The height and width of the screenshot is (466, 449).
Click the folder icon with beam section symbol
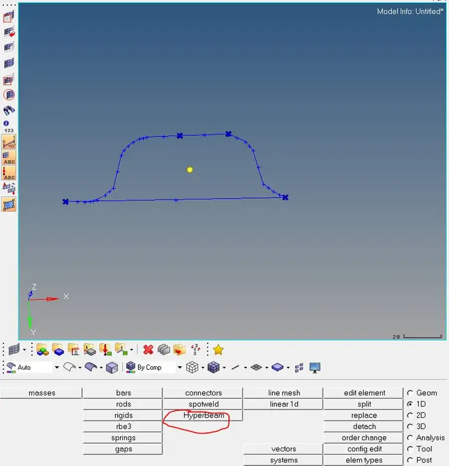pos(73,349)
